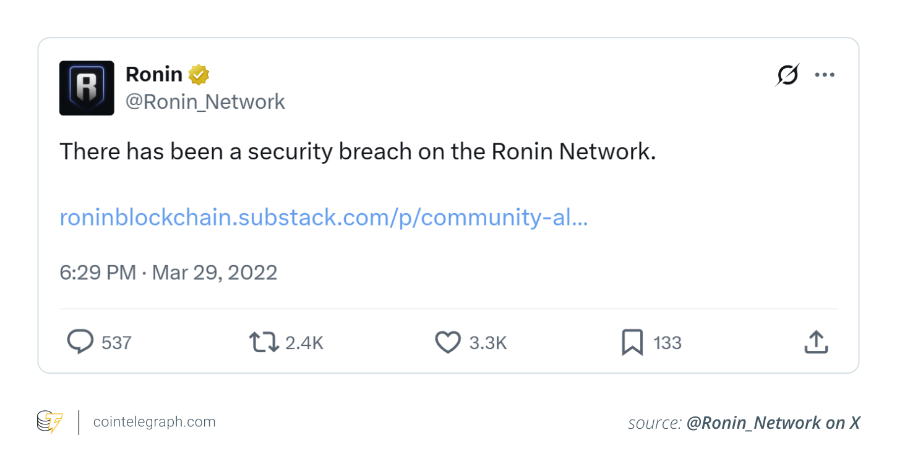Open cointelegraph.com from the footer

[154, 422]
